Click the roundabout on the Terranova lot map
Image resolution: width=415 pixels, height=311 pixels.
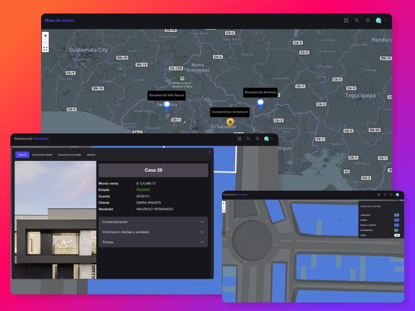coord(252,241)
